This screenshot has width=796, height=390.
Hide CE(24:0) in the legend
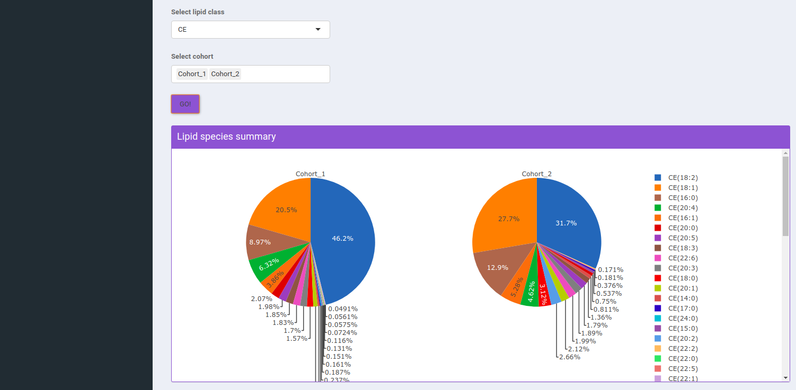click(x=676, y=319)
